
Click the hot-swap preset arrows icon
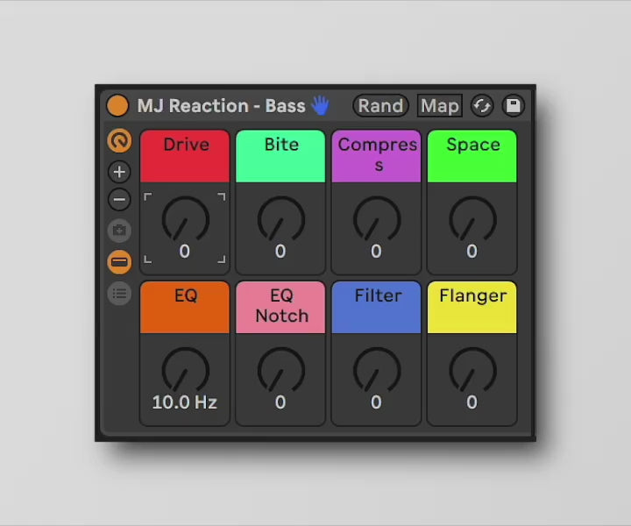[x=482, y=106]
